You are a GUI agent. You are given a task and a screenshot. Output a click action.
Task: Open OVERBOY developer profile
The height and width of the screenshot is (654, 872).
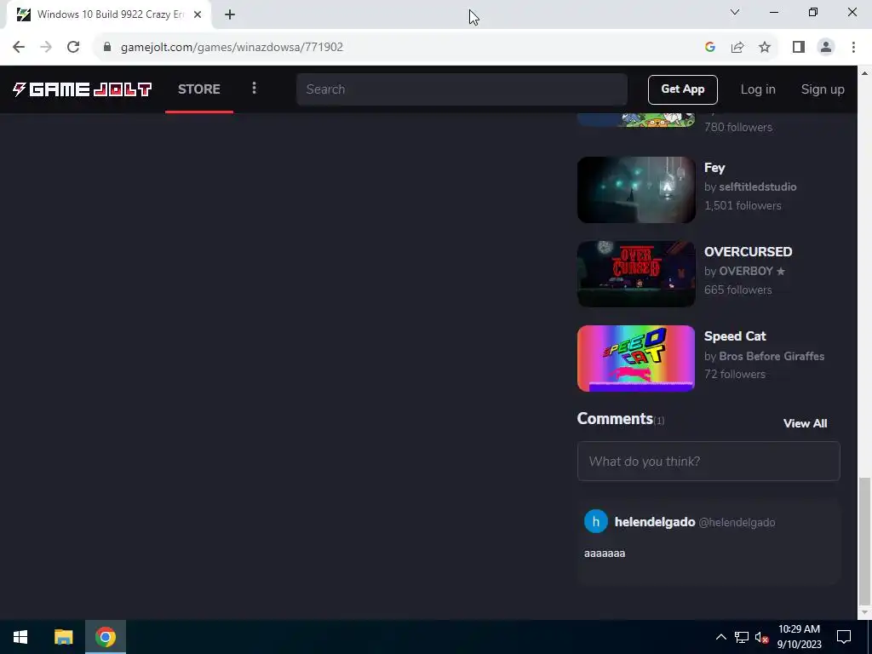[x=746, y=272]
